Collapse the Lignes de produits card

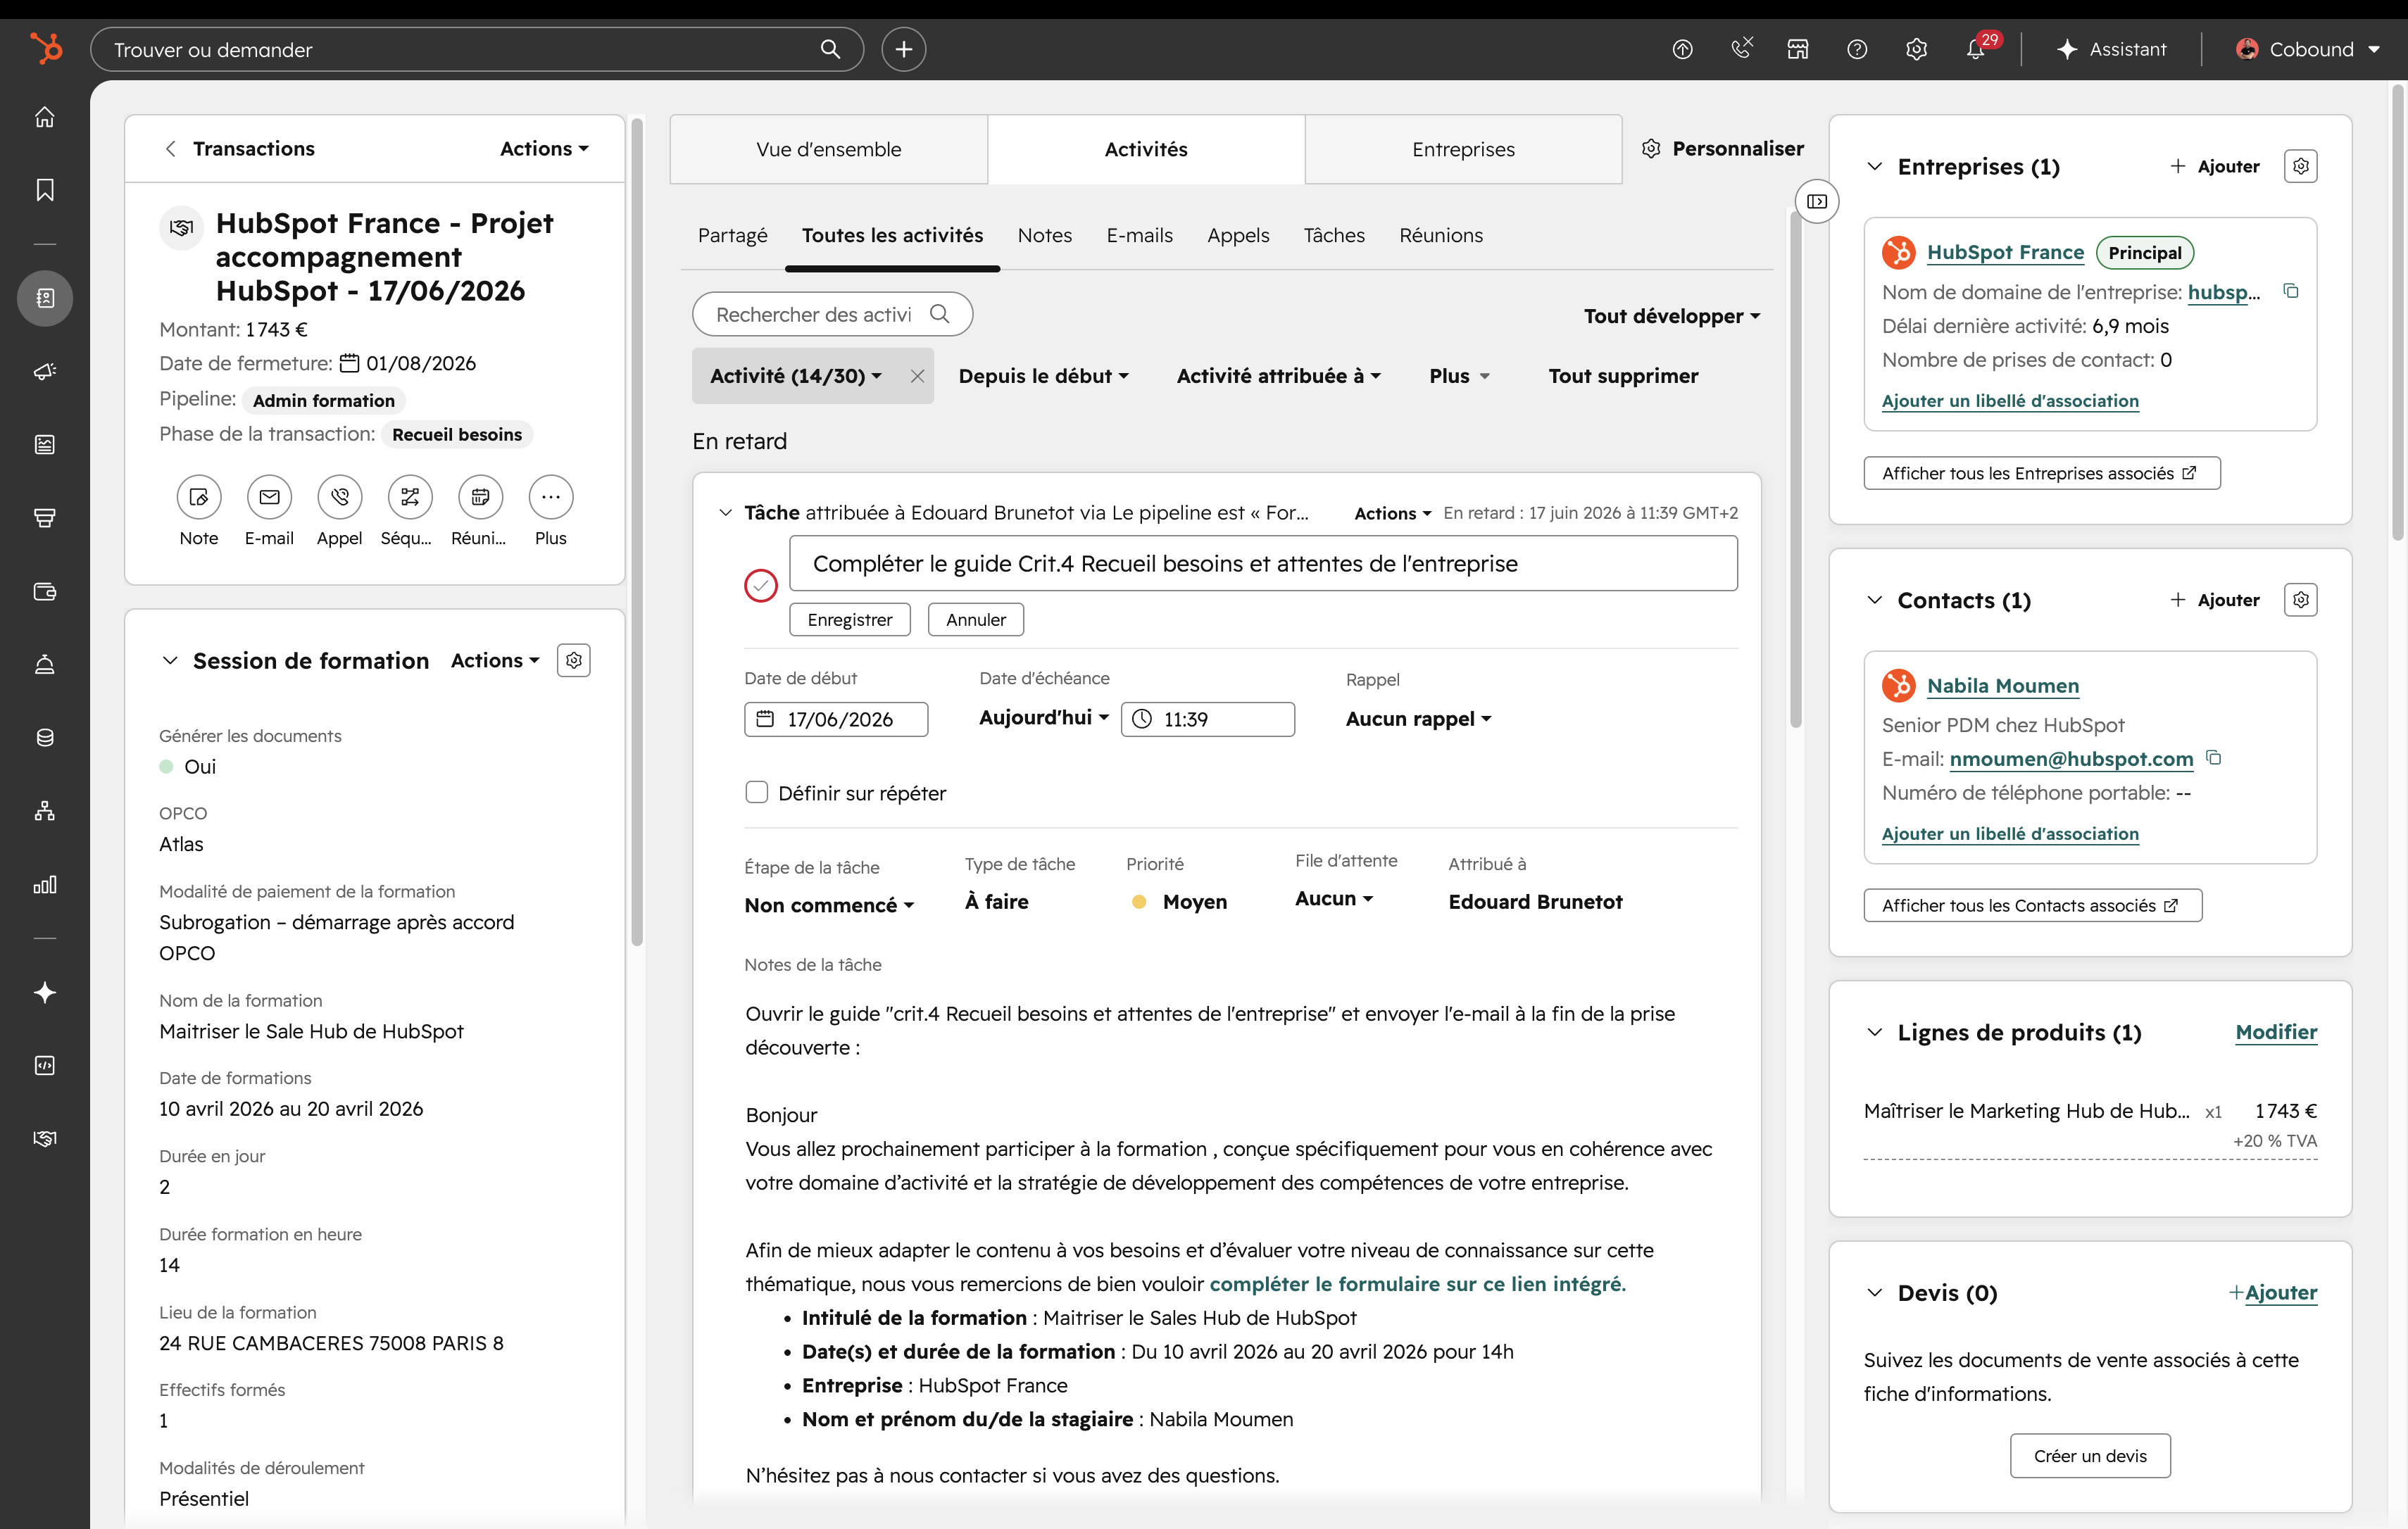(x=1875, y=1032)
